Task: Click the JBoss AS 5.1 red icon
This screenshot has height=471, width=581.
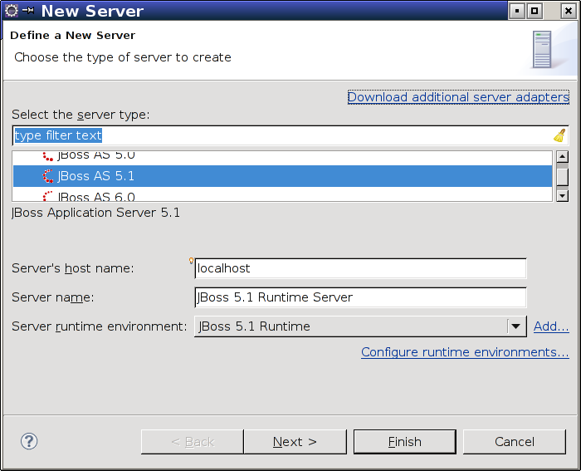Action: tap(48, 176)
